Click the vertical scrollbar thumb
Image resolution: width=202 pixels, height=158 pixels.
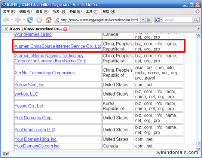(x=199, y=143)
